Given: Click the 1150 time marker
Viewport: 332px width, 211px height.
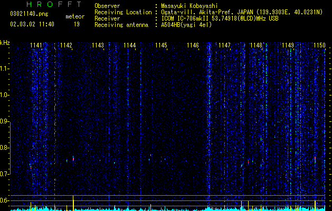Looking at the screenshot, I should [x=319, y=45].
